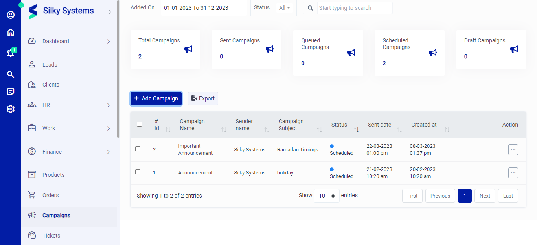This screenshot has height=245, width=537.
Task: Check the select-all checkbox in table header
Action: coord(139,123)
